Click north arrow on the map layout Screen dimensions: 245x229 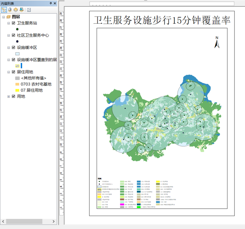pos(217,42)
